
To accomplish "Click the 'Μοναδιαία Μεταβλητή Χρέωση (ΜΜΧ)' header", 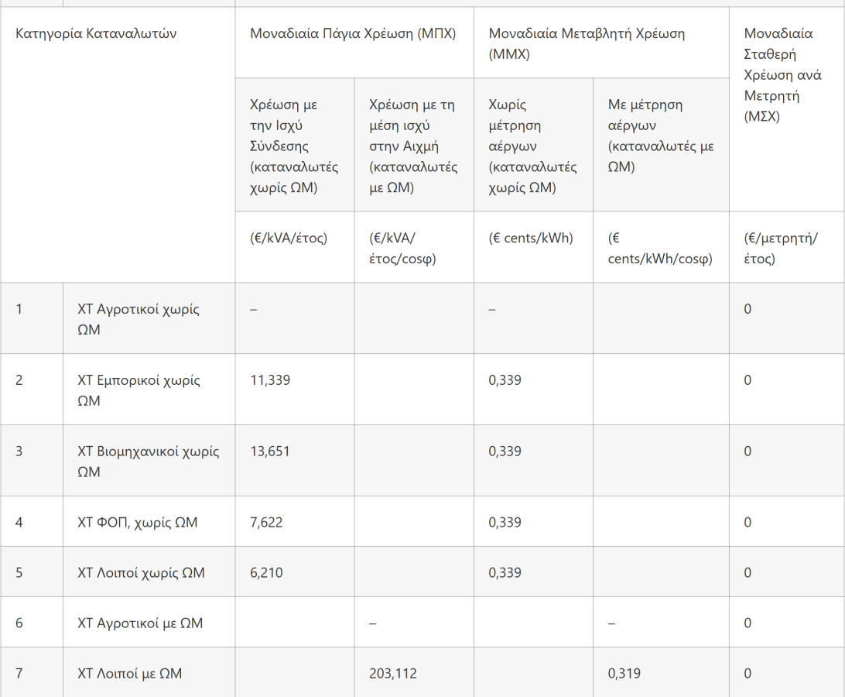I will tap(587, 43).
